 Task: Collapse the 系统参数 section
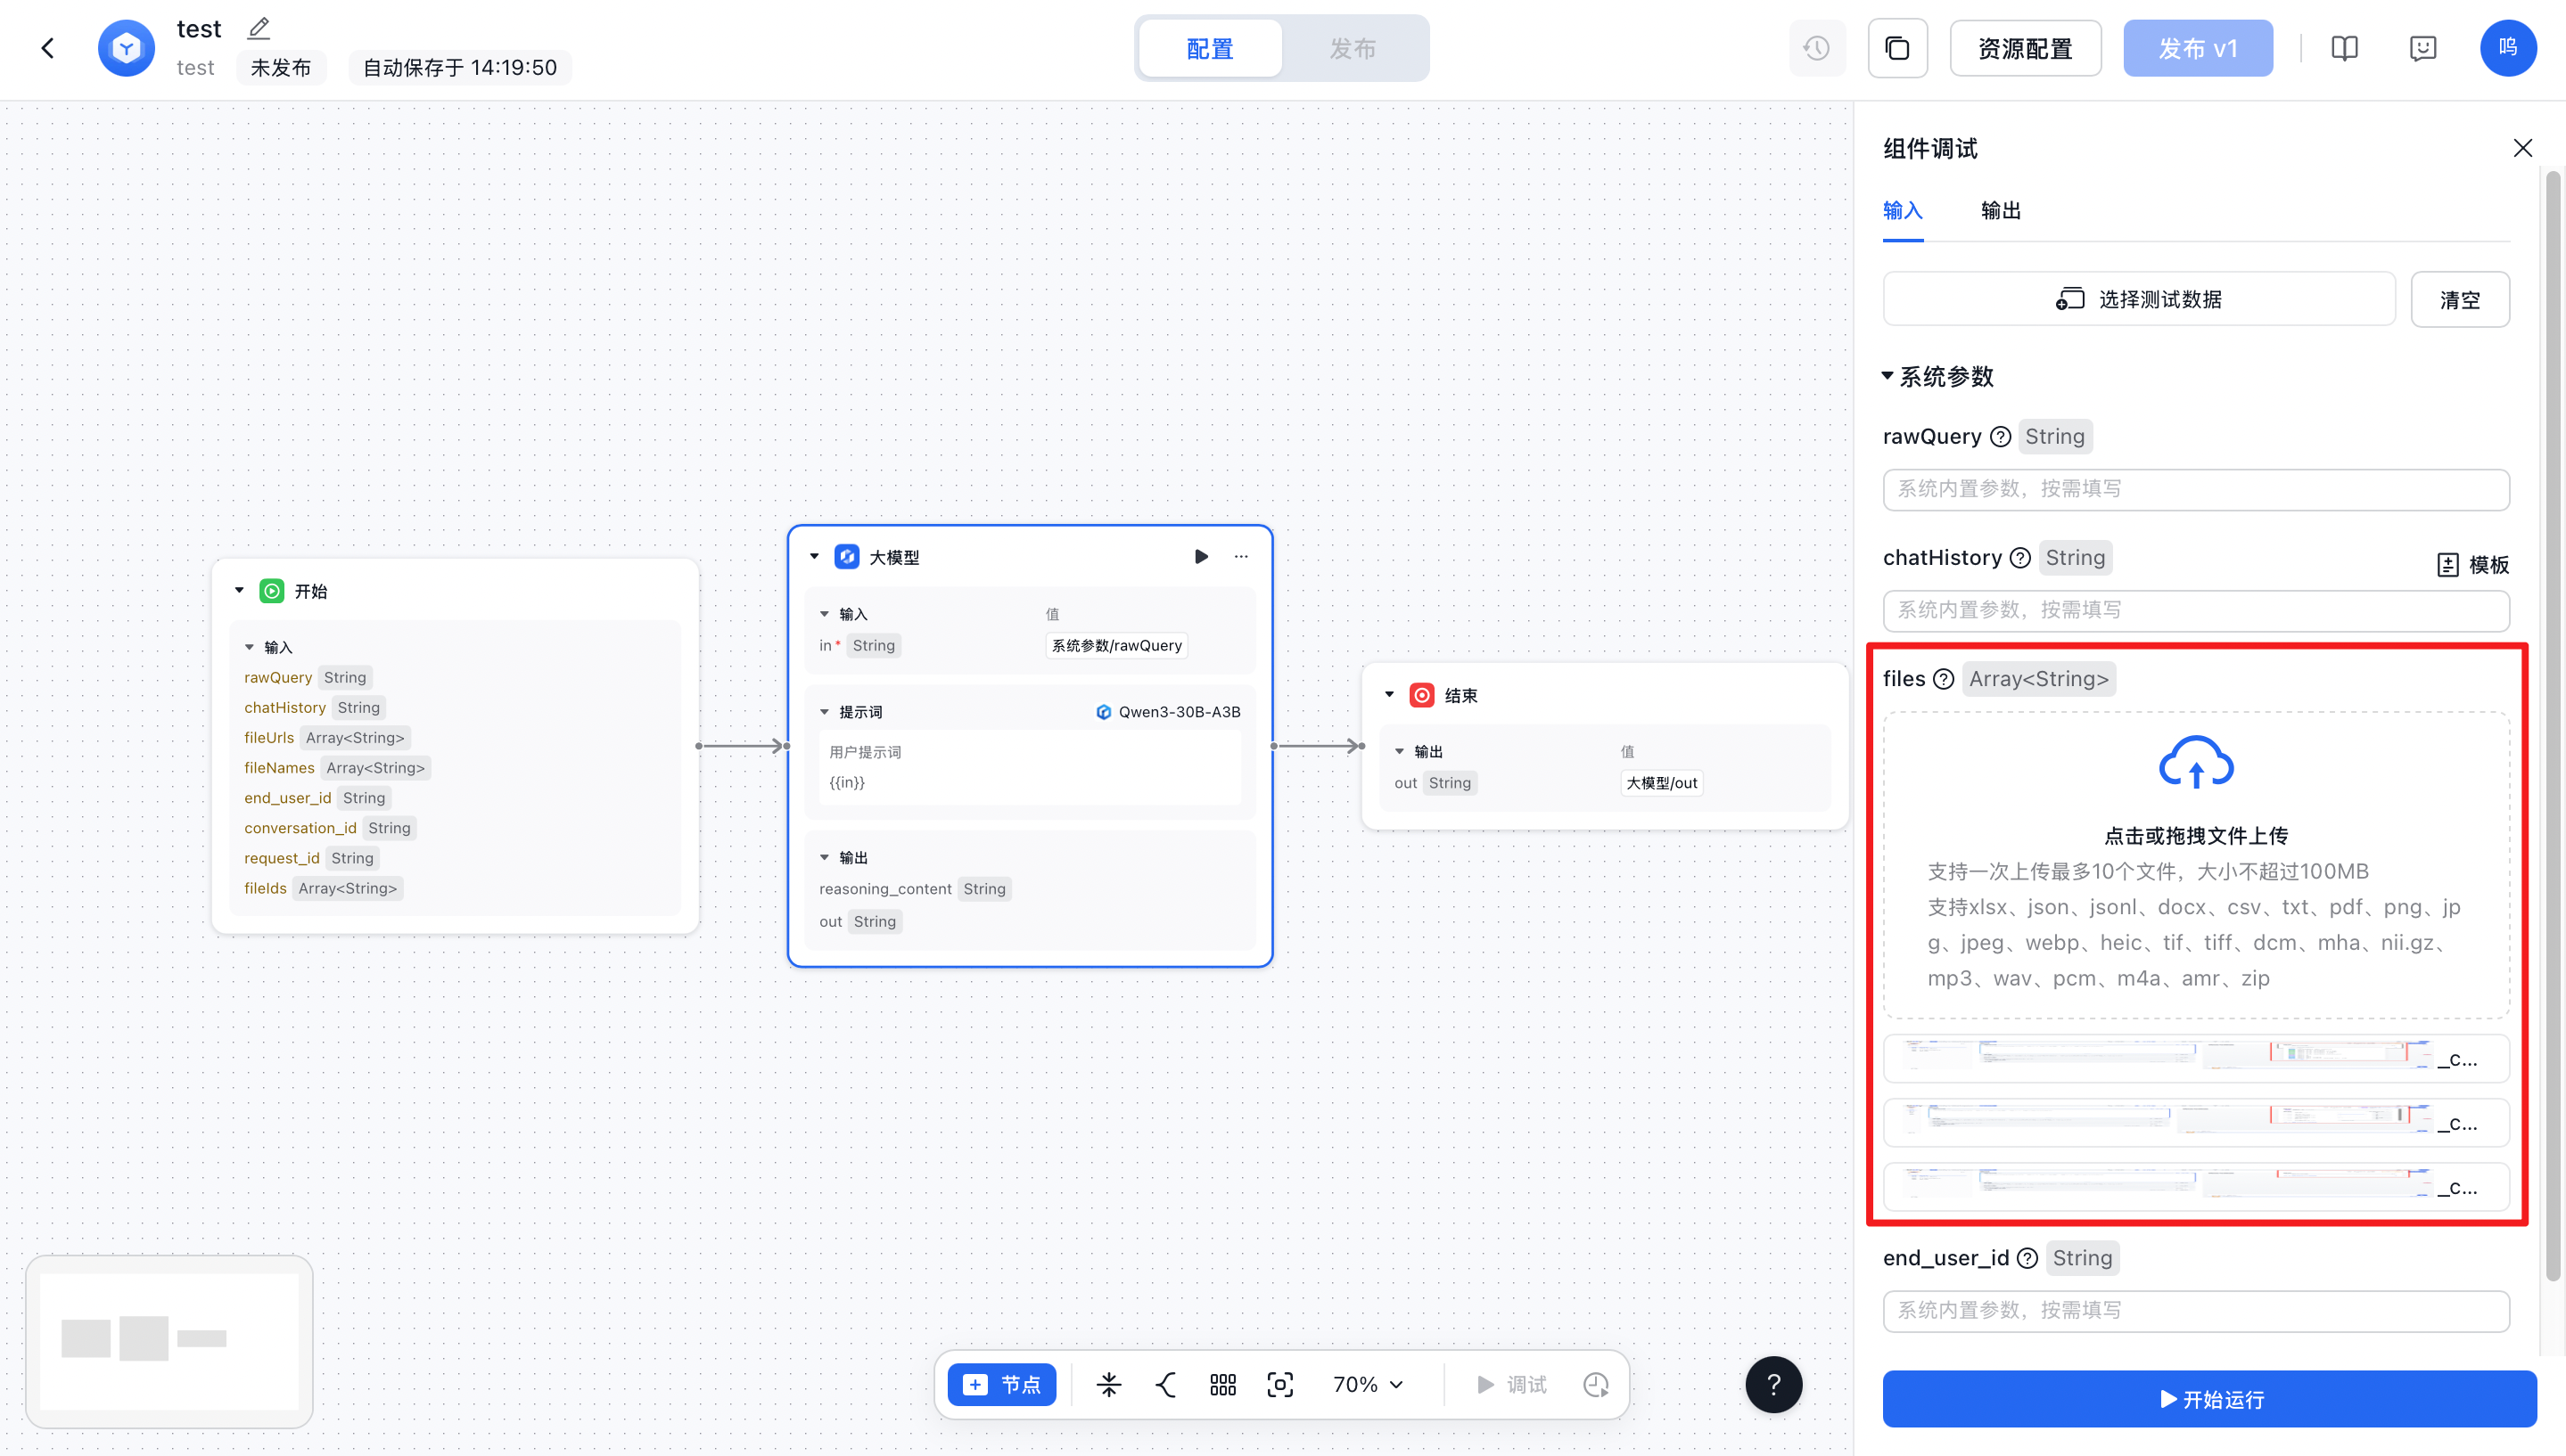click(1887, 377)
